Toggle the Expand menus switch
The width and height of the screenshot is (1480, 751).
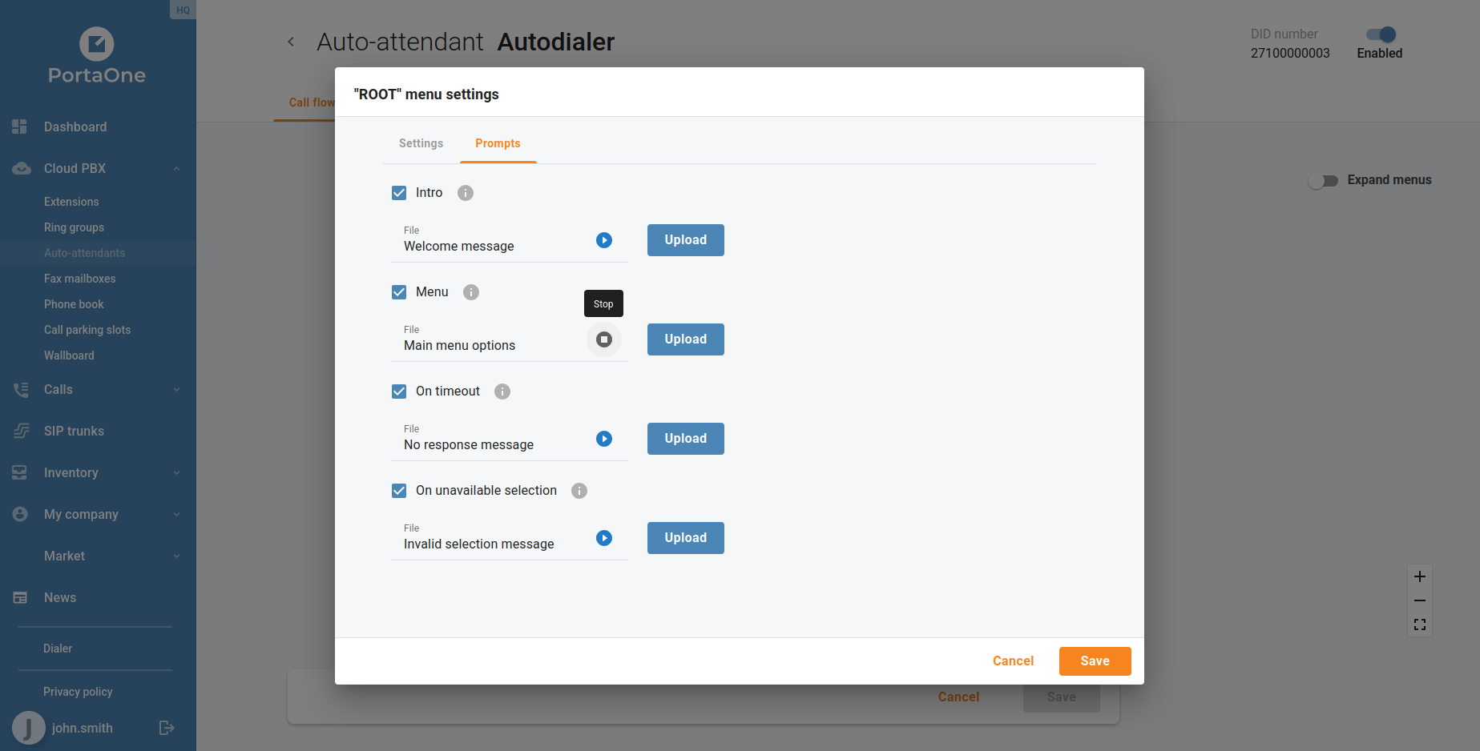pyautogui.click(x=1324, y=181)
